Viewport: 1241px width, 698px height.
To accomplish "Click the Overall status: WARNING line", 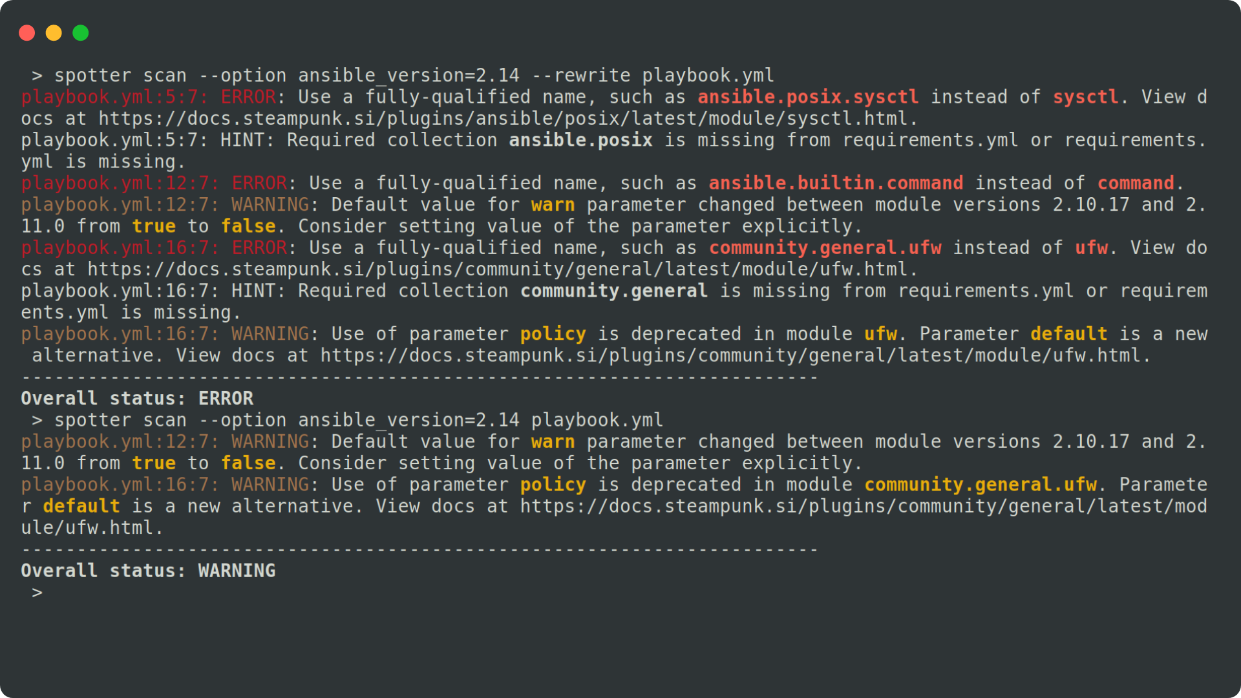I will (148, 571).
